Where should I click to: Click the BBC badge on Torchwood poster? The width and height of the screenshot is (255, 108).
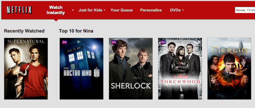163,42
